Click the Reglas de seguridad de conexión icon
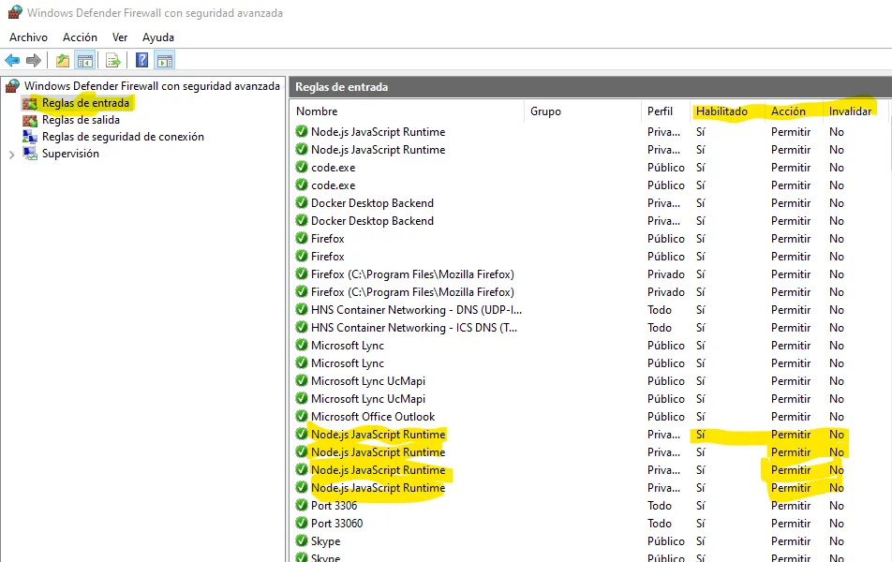 pos(30,137)
